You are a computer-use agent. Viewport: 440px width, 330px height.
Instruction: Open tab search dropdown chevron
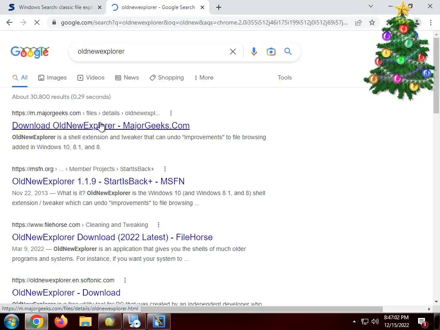point(371,6)
